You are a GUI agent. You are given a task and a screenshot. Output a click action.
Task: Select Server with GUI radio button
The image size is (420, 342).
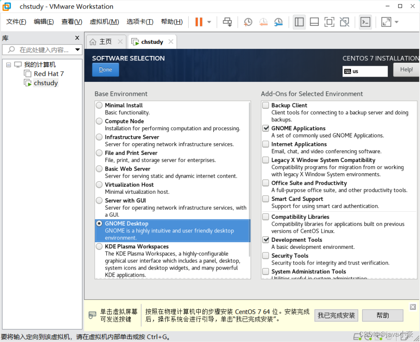pos(99,200)
